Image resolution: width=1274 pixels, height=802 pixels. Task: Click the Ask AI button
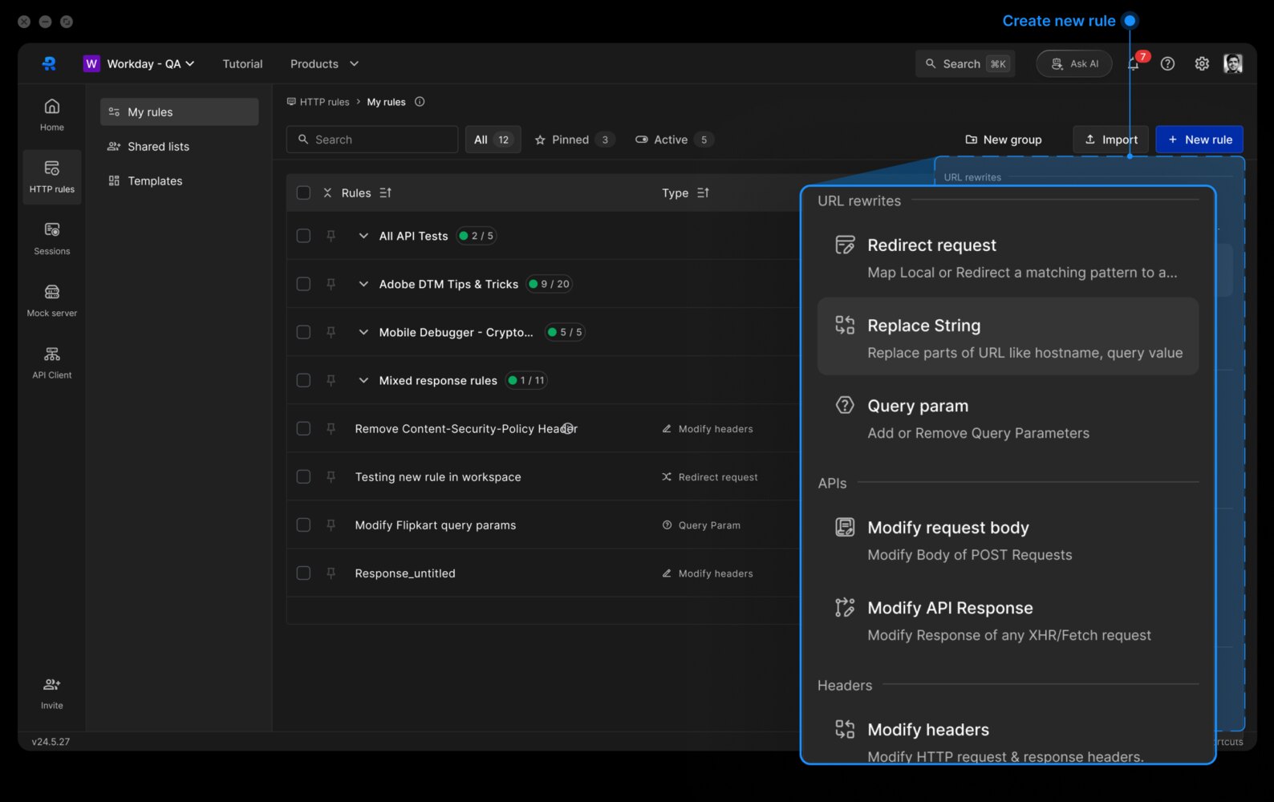pyautogui.click(x=1074, y=63)
